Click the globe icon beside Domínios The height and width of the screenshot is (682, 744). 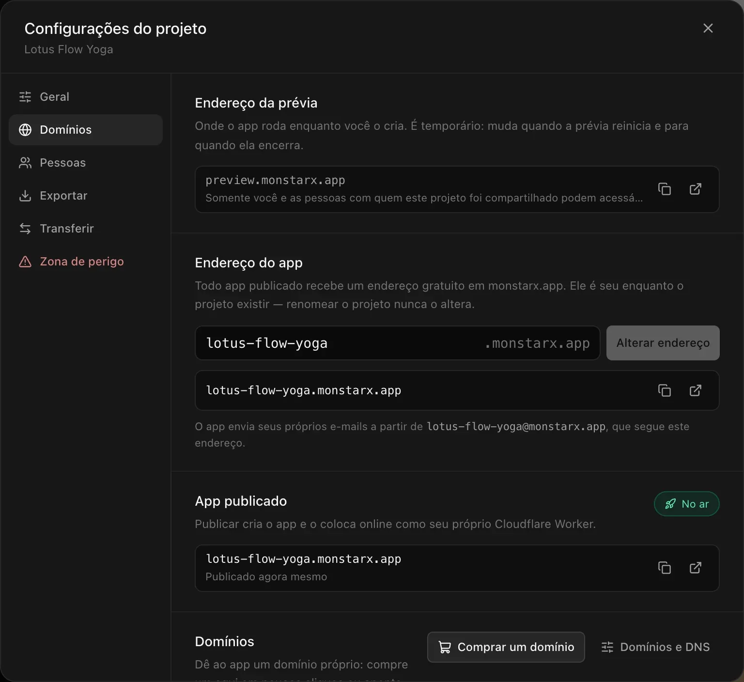[25, 130]
